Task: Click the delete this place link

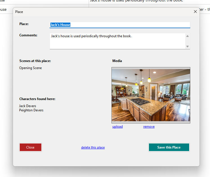Action: click(93, 147)
